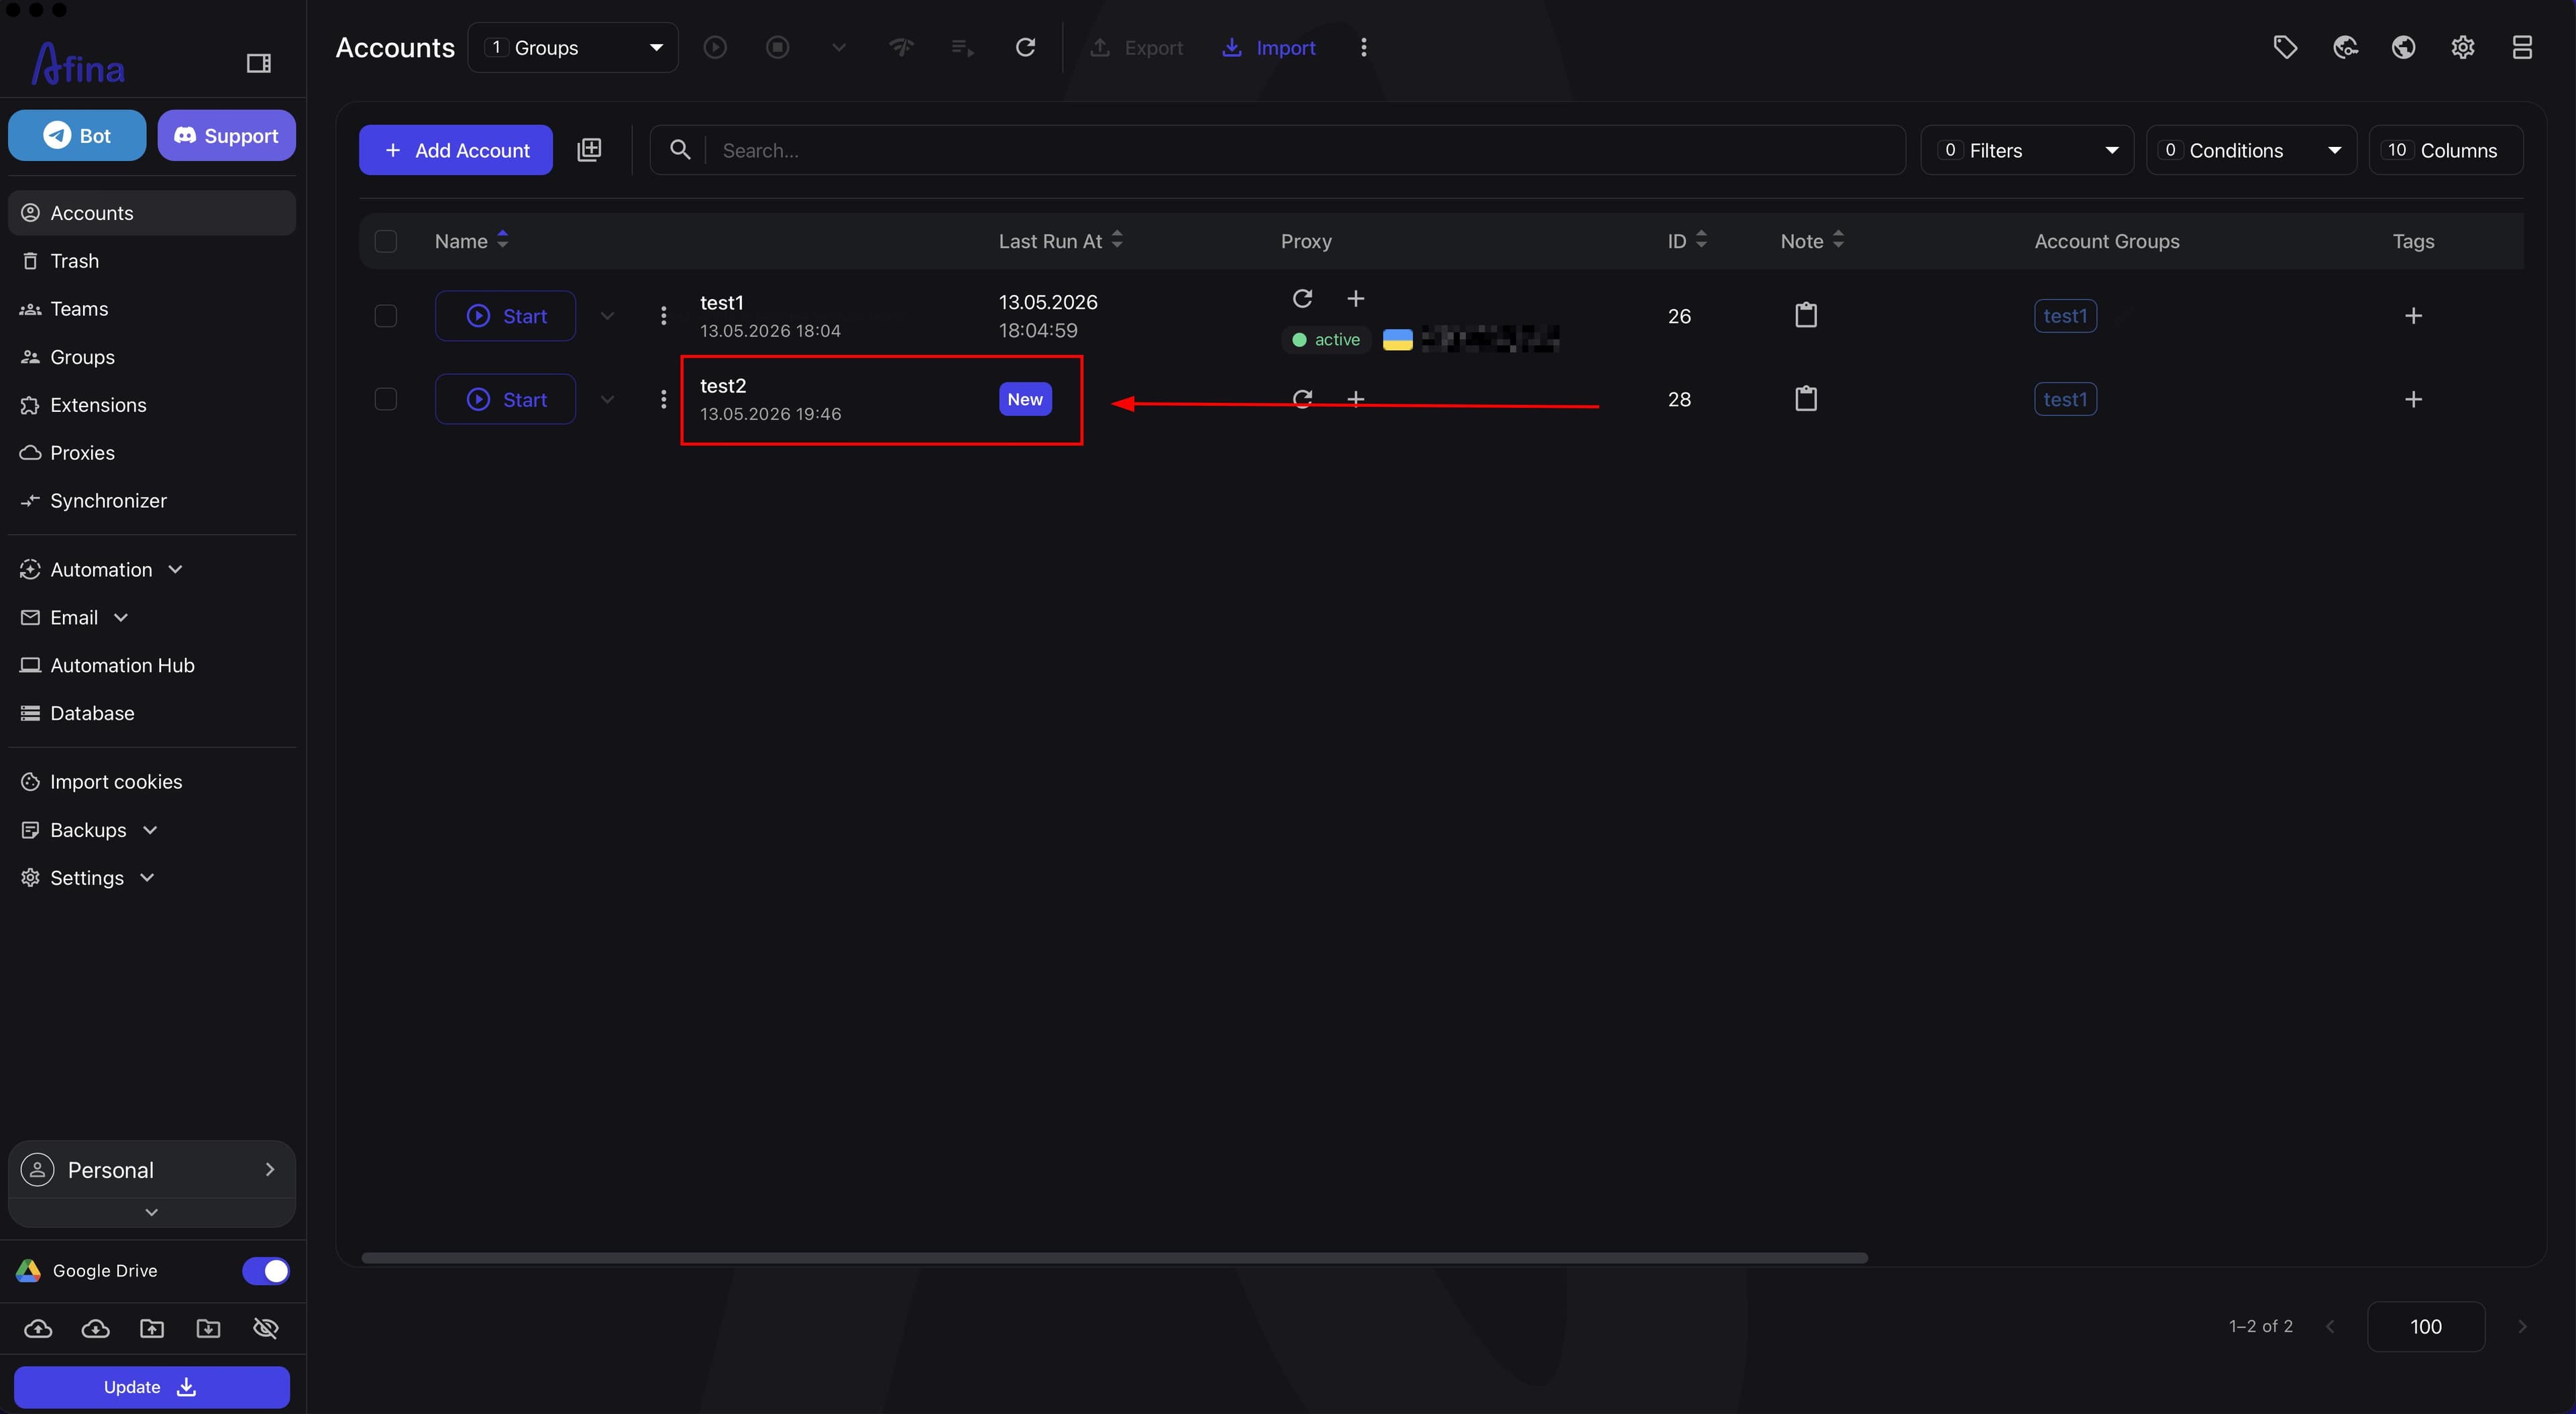
Task: Click the accounts Search field
Action: [x=1277, y=150]
